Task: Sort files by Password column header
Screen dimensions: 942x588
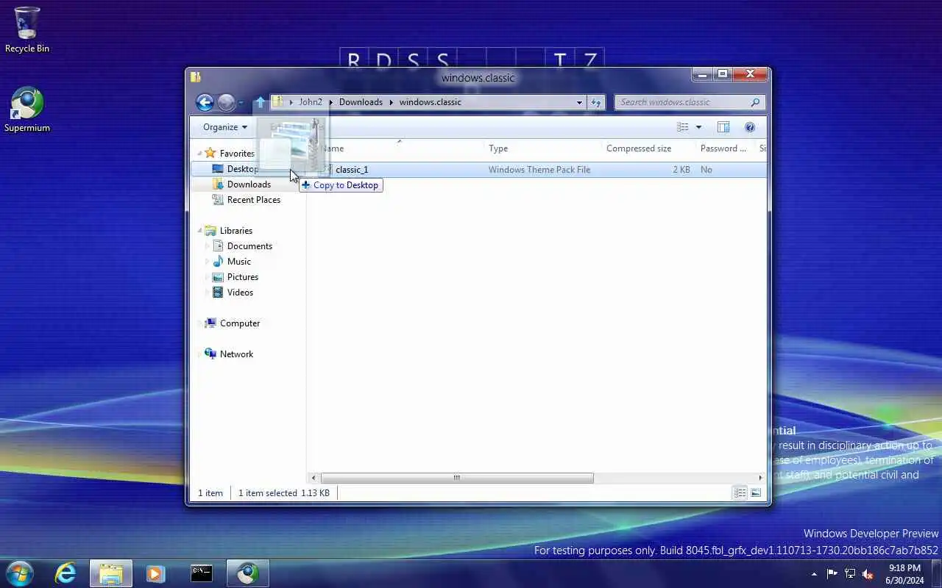Action: pos(723,148)
